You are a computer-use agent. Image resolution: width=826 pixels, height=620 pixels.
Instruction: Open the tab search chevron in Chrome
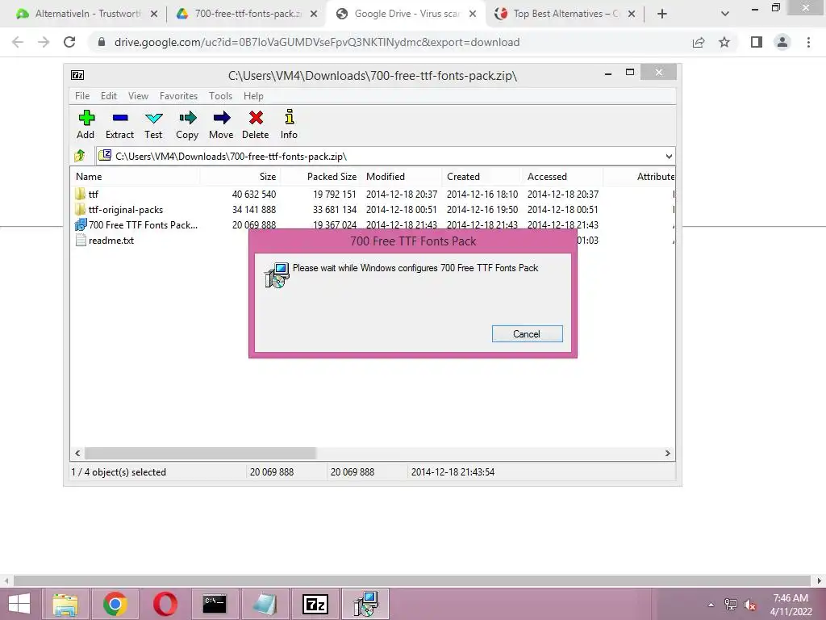(725, 14)
